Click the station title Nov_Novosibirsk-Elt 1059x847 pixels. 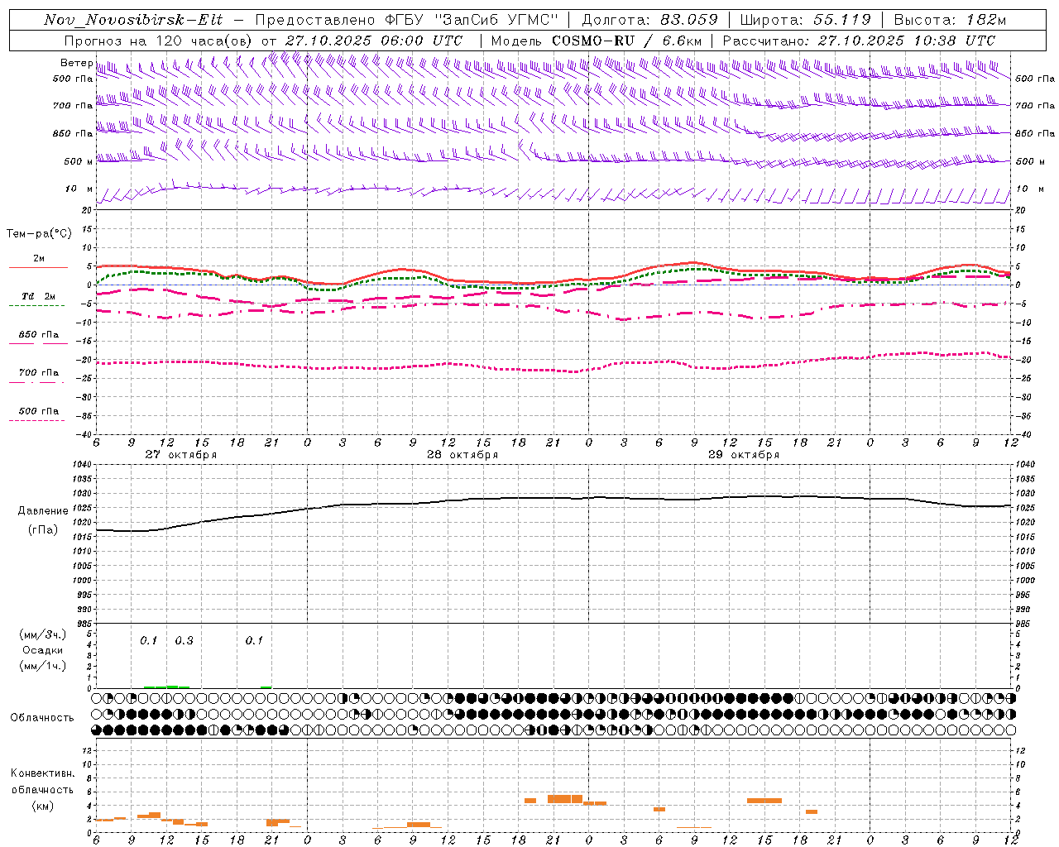(x=133, y=20)
